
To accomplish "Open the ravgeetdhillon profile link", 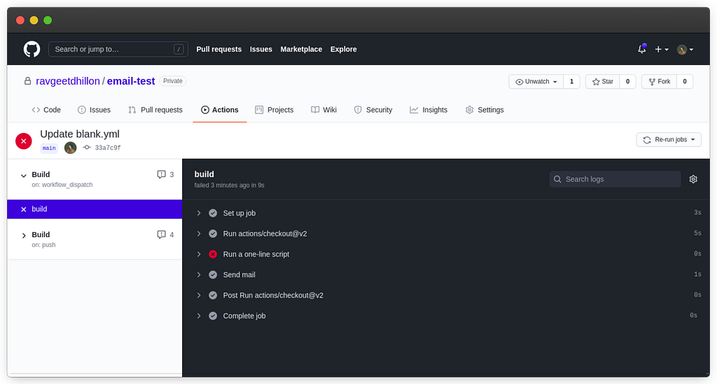I will pos(68,81).
